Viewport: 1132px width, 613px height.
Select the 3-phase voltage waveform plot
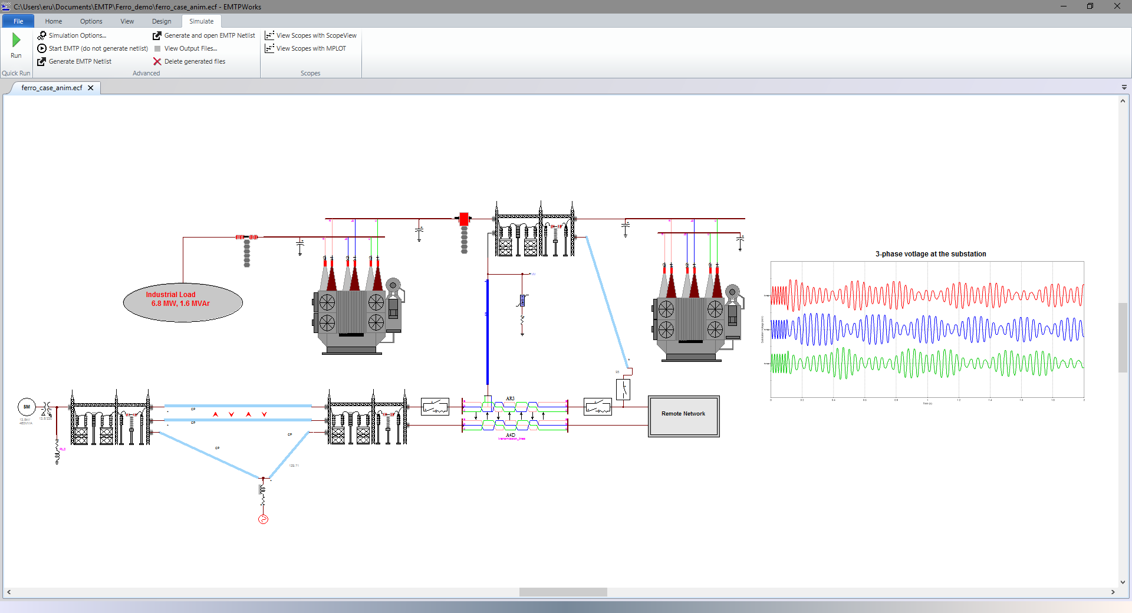[927, 330]
